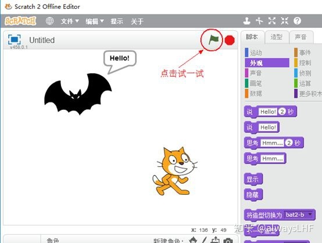Select the Duplicate stamp tool
The image size is (322, 243).
[246, 21]
